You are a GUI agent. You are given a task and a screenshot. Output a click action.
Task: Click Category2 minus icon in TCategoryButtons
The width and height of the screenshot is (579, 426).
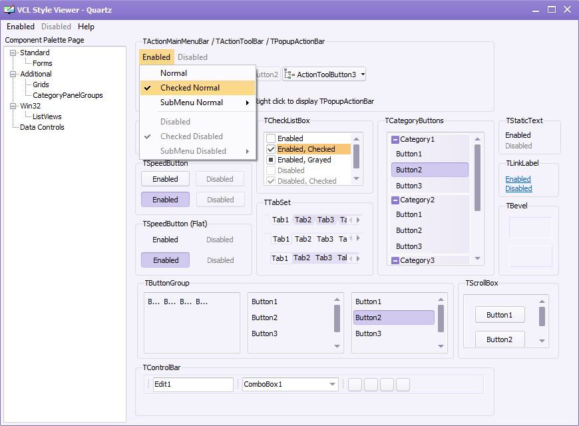[x=395, y=200]
